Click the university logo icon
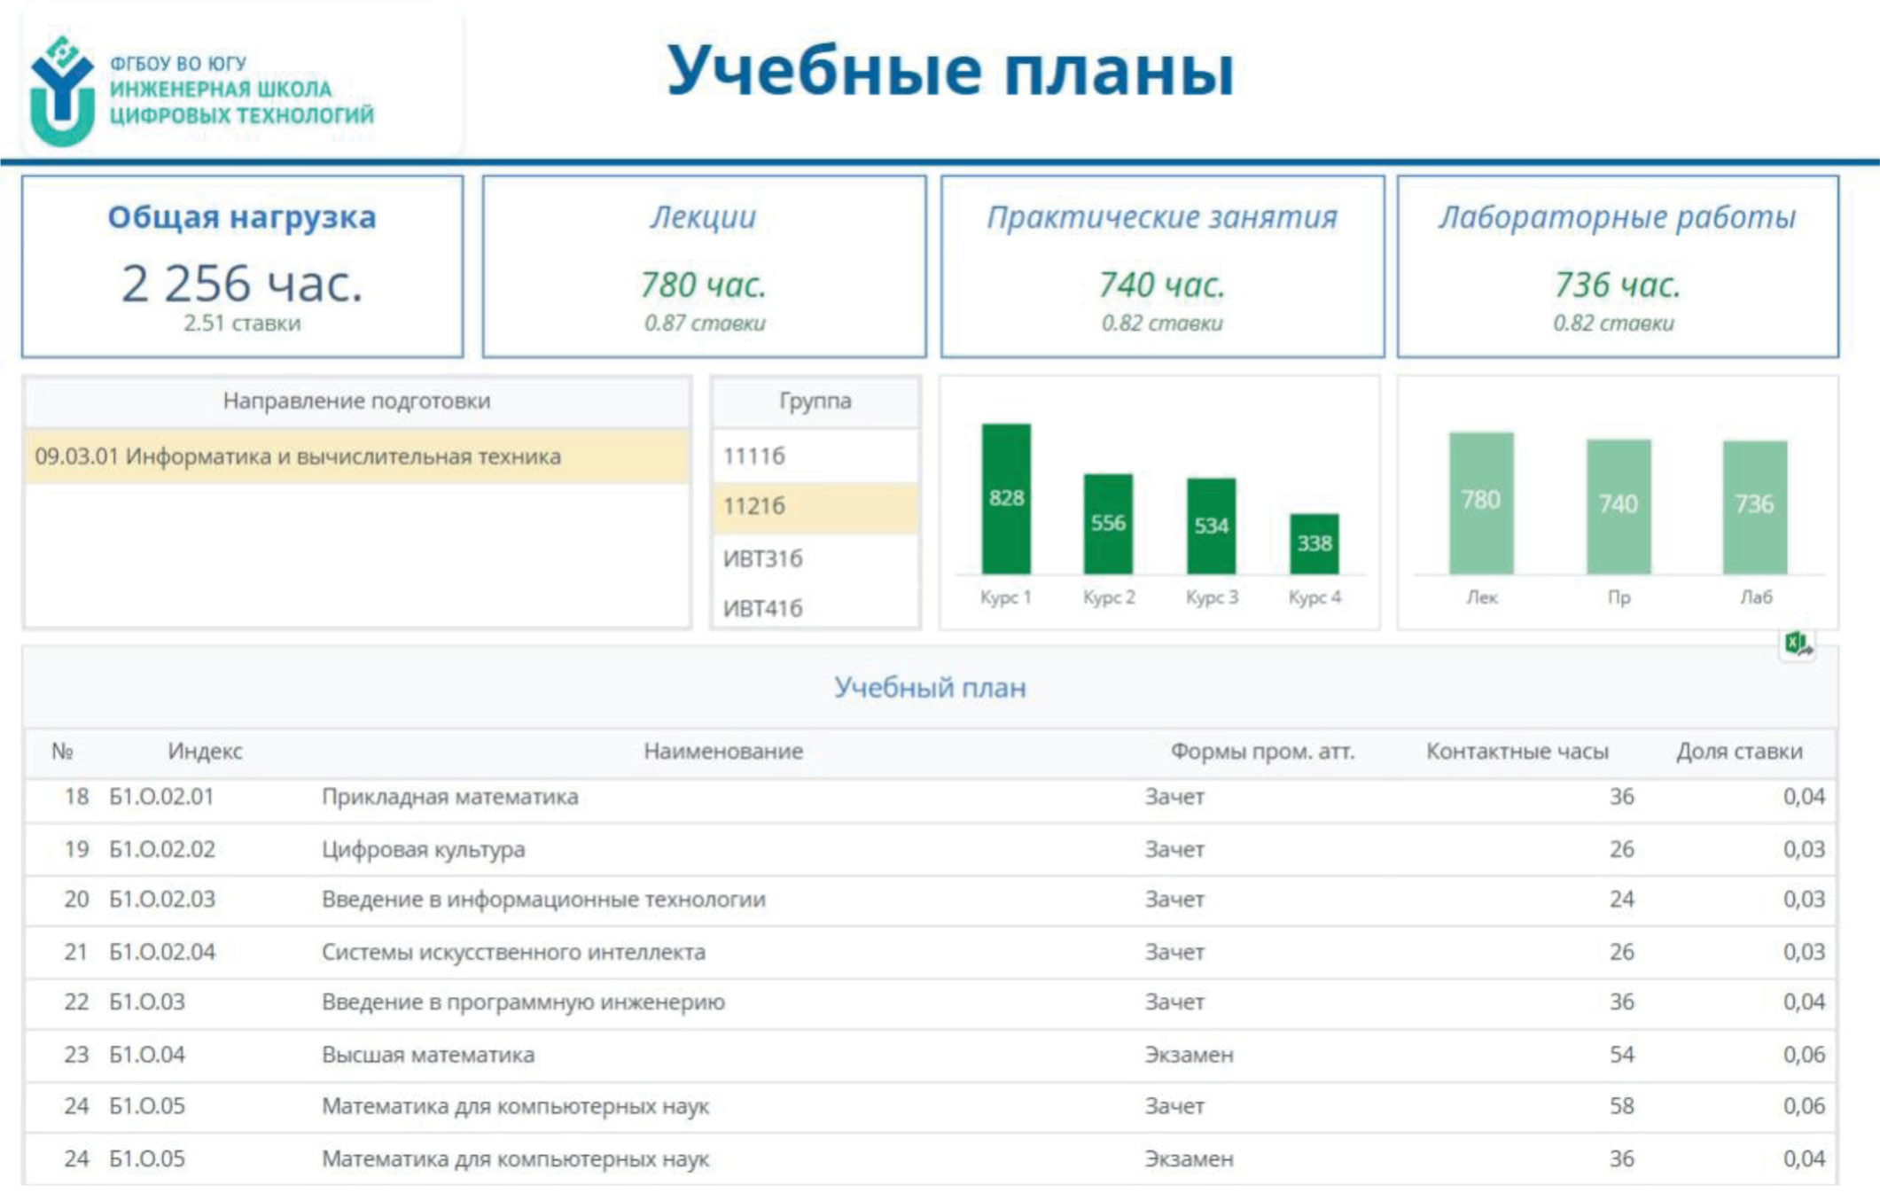The height and width of the screenshot is (1193, 1880). [61, 90]
